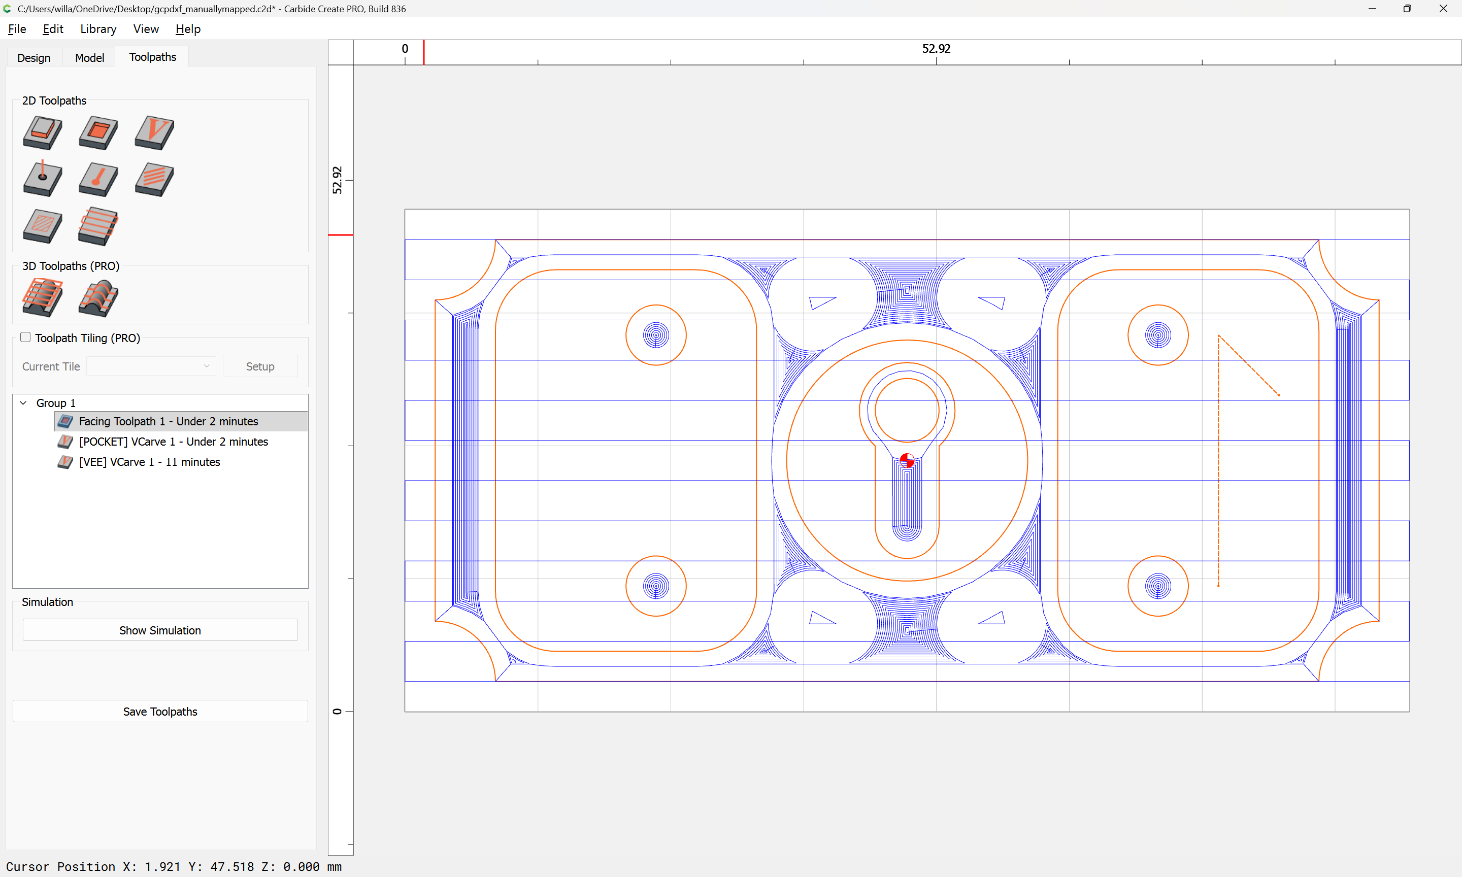The image size is (1462, 877).
Task: Open the Library menu
Action: pyautogui.click(x=98, y=29)
